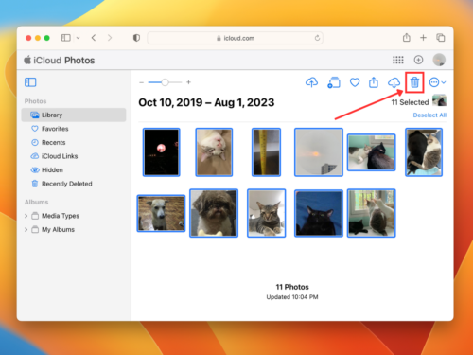Select the tabby cat lying down photo
The image size is (473, 355).
coord(266,213)
